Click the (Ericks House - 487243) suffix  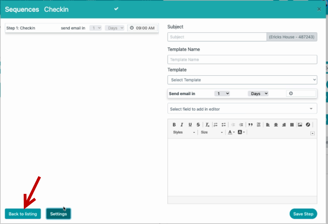coord(292,37)
